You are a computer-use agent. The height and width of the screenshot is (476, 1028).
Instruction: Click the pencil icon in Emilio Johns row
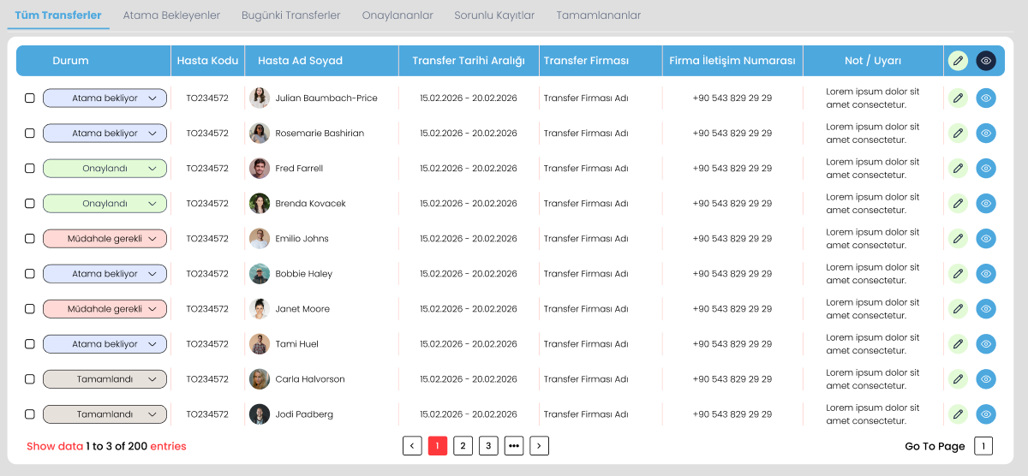[958, 239]
